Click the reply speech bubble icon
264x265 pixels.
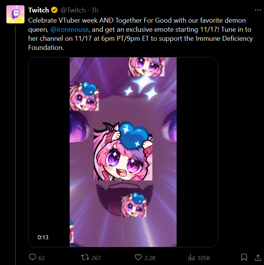32,257
